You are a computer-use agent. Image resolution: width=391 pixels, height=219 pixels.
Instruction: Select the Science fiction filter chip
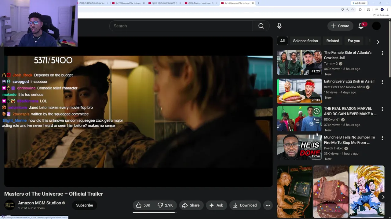305,41
